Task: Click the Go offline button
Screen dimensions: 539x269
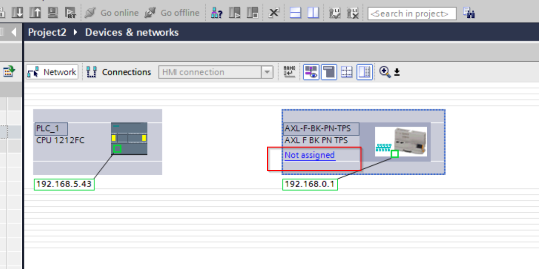Action: tap(172, 13)
